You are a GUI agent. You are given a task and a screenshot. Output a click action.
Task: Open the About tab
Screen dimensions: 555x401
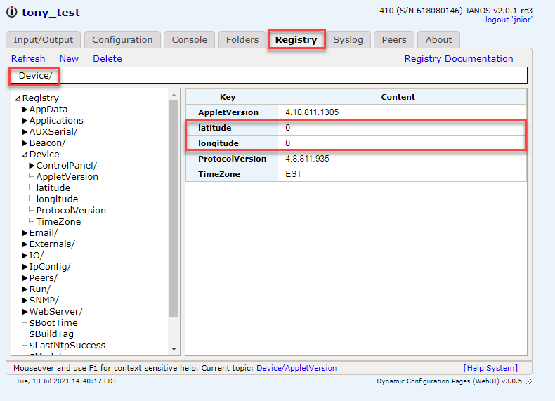pyautogui.click(x=438, y=39)
